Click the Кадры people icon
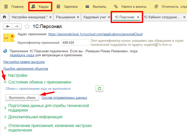The image size is (187, 137). point(33,6)
